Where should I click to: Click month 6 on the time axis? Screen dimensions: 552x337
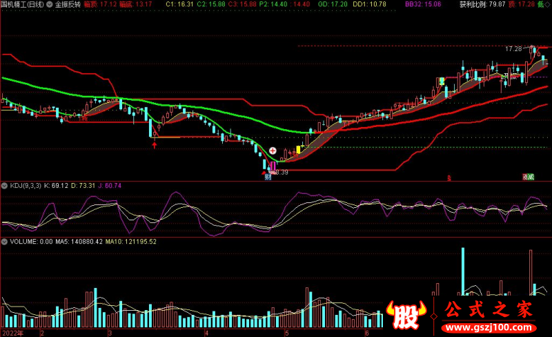367,333
